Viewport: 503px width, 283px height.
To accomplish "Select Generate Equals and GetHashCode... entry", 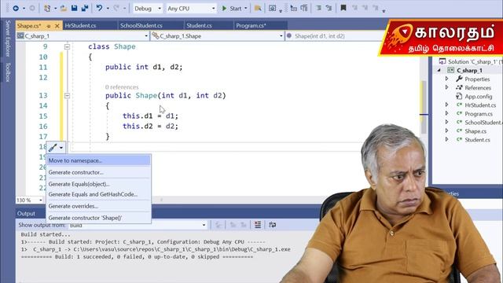I will pos(98,194).
